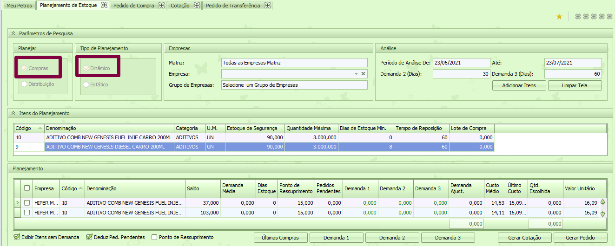Switch to the Meu Petros tab
The image size is (615, 246).
click(x=19, y=6)
